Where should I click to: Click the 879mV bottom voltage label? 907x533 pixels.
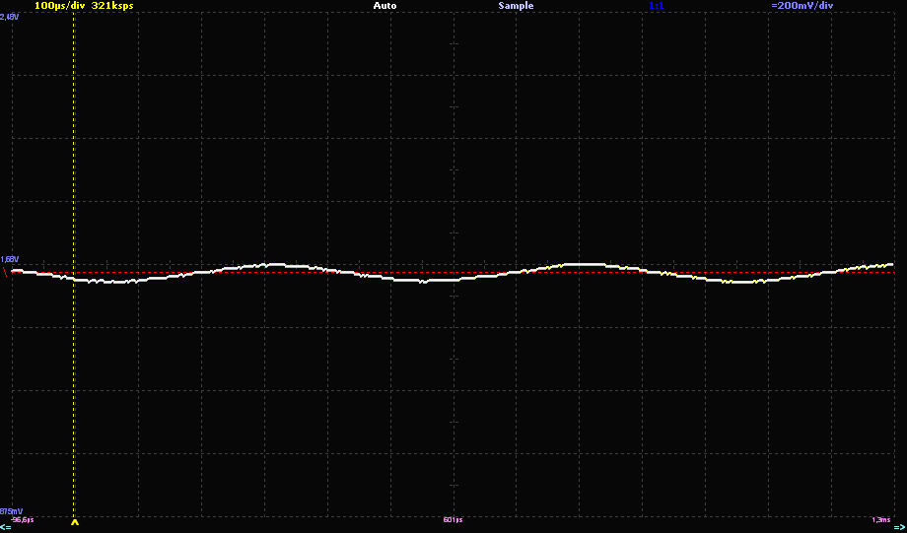click(12, 511)
